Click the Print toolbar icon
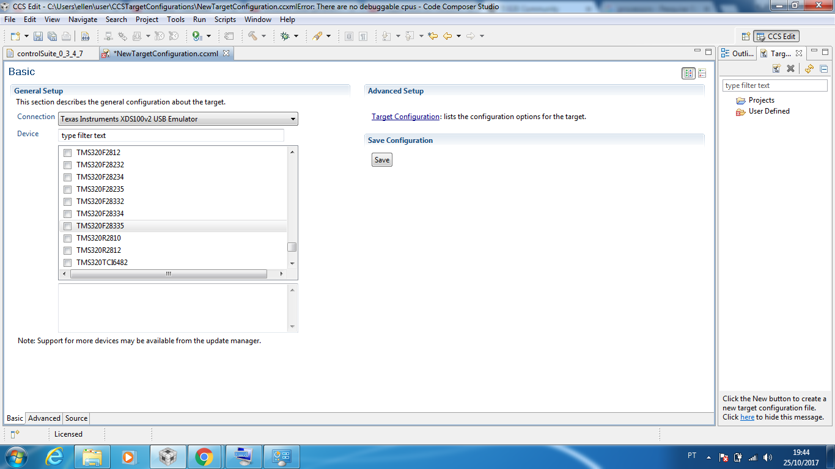 tap(66, 36)
